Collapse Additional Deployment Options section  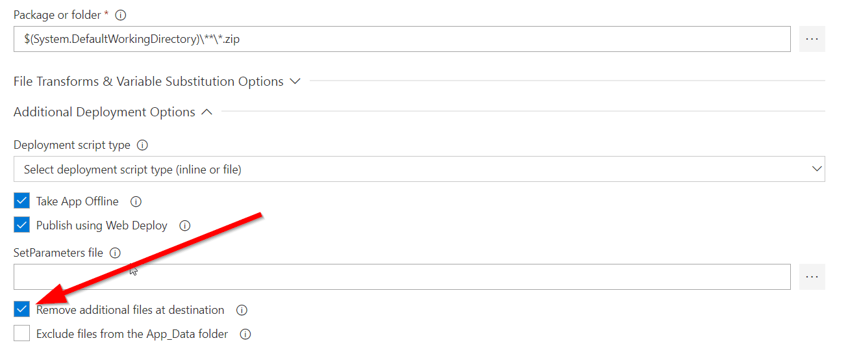206,112
